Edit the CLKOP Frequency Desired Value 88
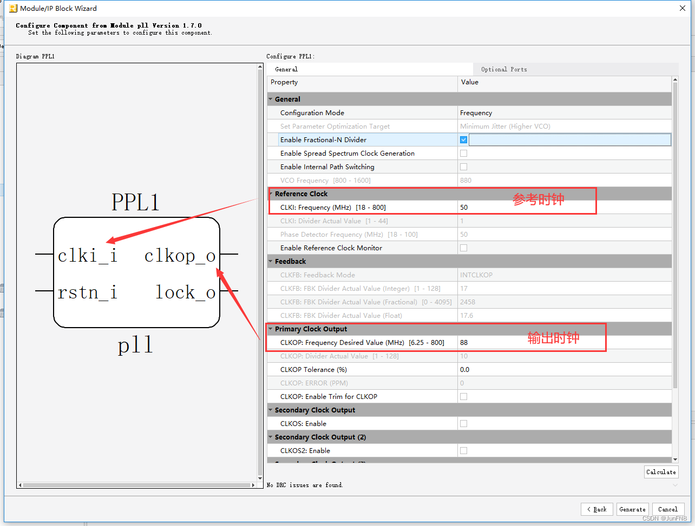Image resolution: width=695 pixels, height=526 pixels. click(x=565, y=342)
